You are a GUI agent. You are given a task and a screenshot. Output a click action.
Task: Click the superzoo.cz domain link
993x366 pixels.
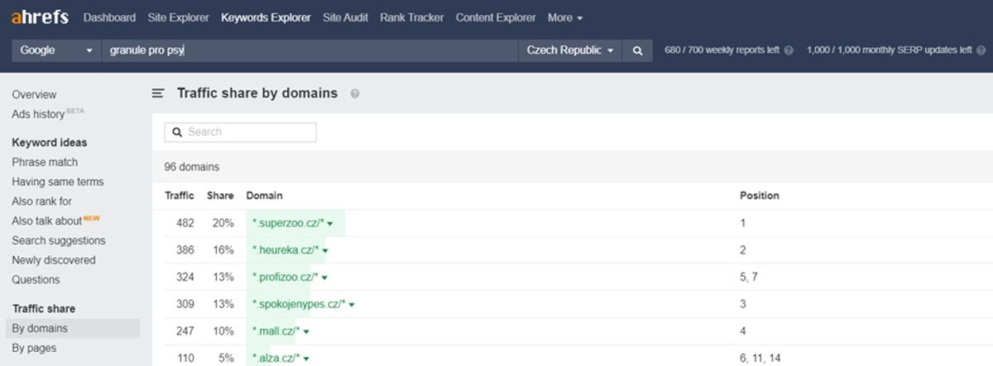[x=288, y=224]
